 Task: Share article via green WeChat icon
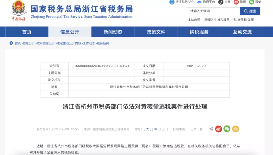click(227, 129)
